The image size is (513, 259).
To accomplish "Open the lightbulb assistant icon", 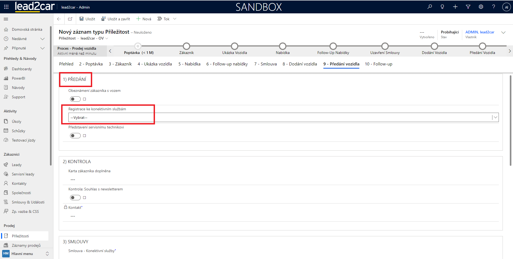I will (442, 7).
